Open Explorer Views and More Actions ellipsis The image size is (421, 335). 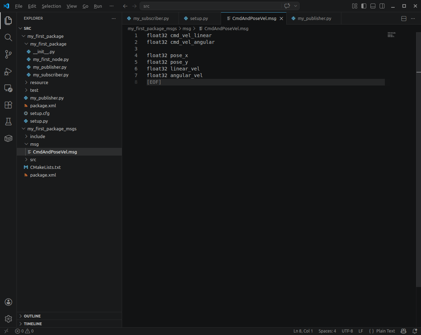[x=113, y=18]
